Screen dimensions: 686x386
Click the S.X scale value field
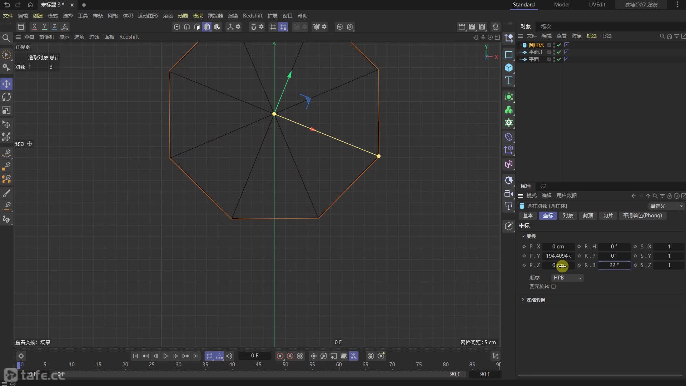click(x=669, y=247)
